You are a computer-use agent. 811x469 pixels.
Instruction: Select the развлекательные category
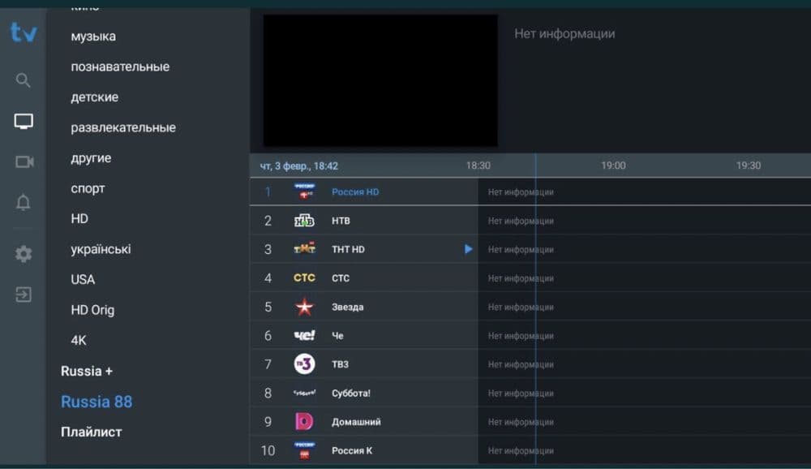[x=123, y=127]
